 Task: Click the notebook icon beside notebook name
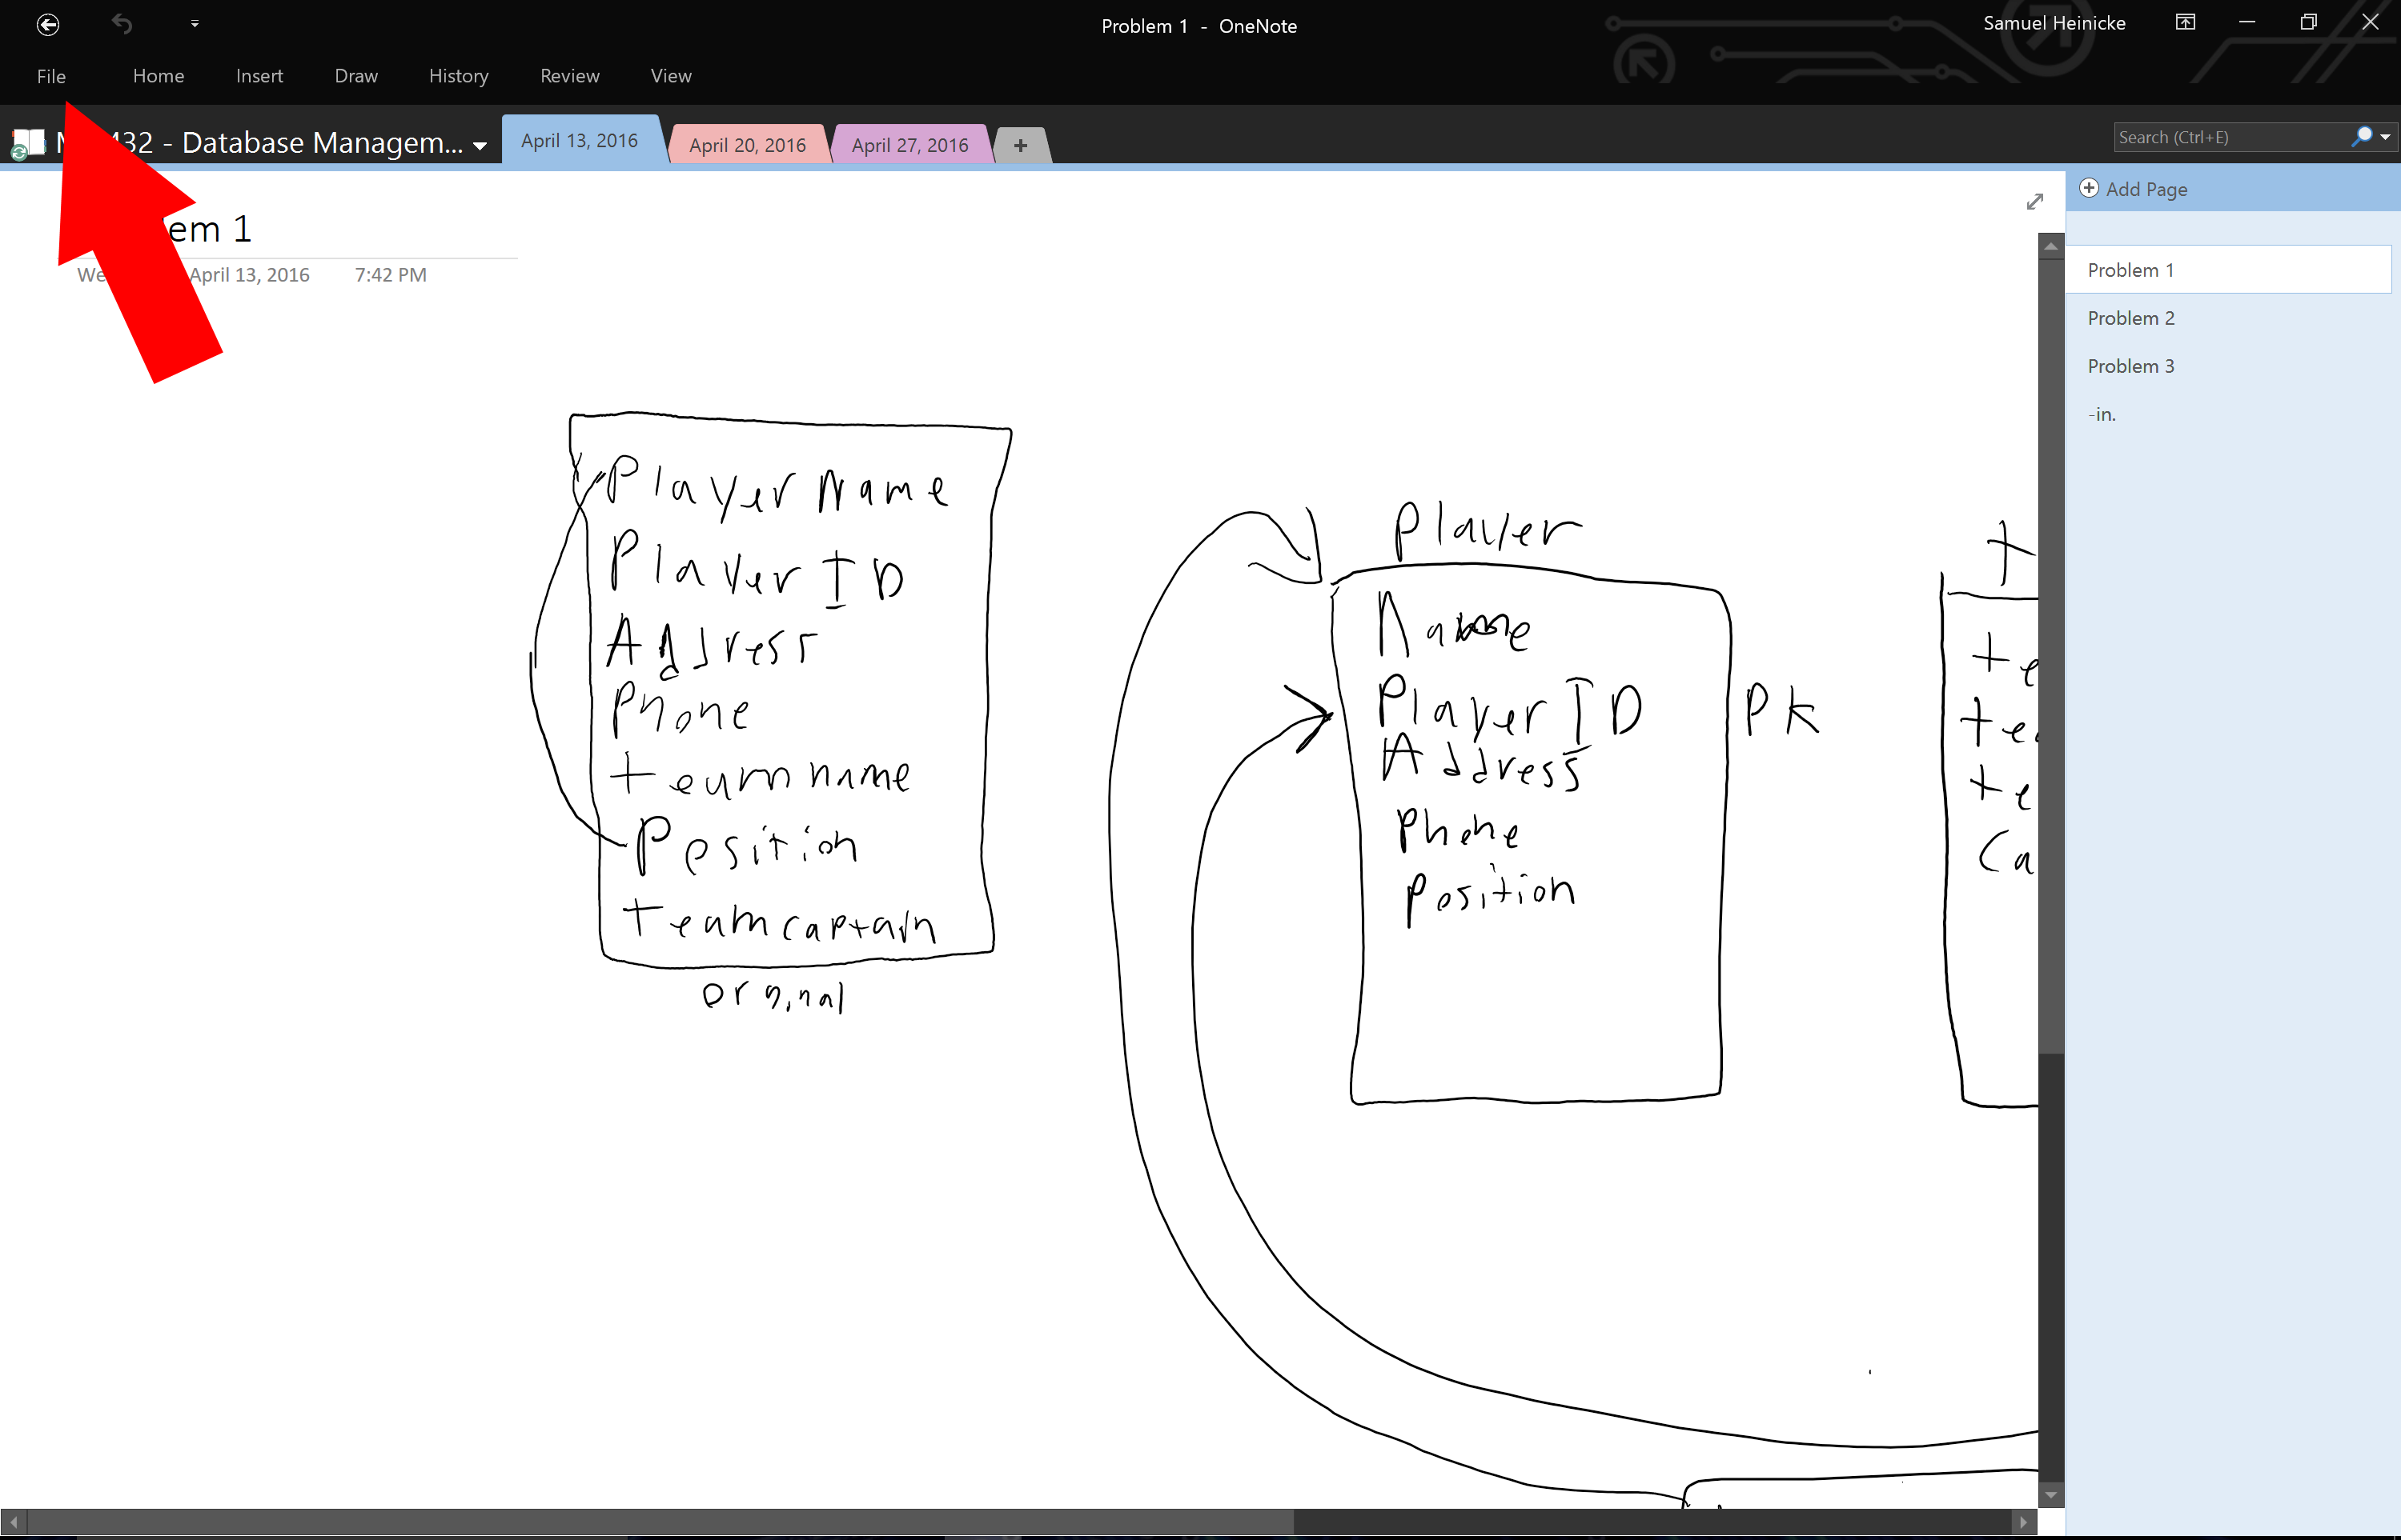pos(27,143)
